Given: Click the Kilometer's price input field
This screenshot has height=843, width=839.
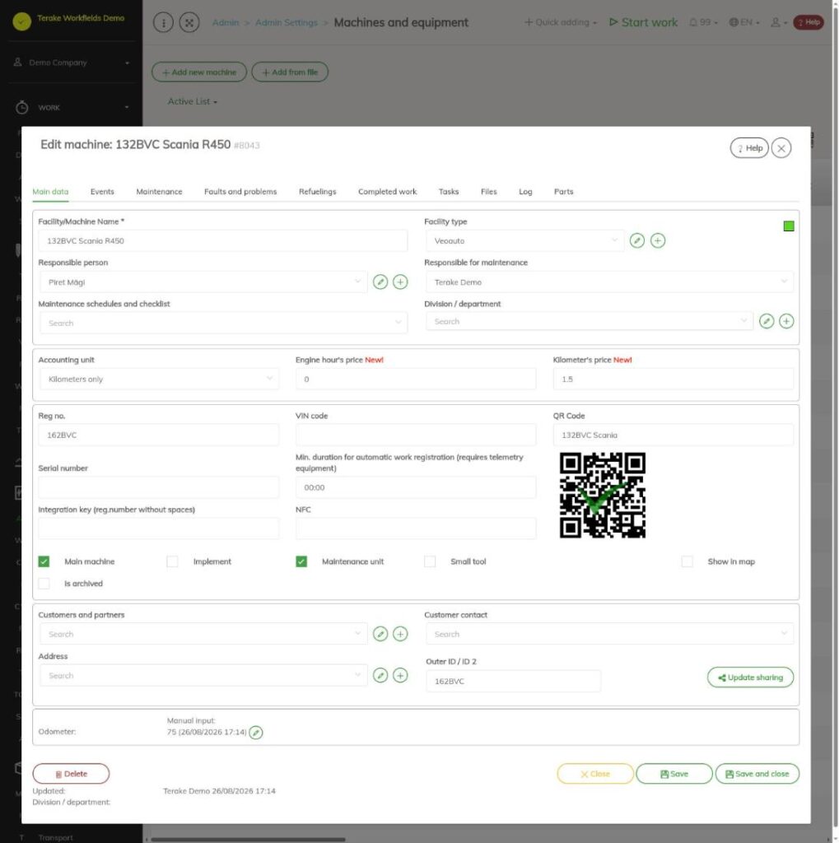Looking at the screenshot, I should (x=673, y=379).
